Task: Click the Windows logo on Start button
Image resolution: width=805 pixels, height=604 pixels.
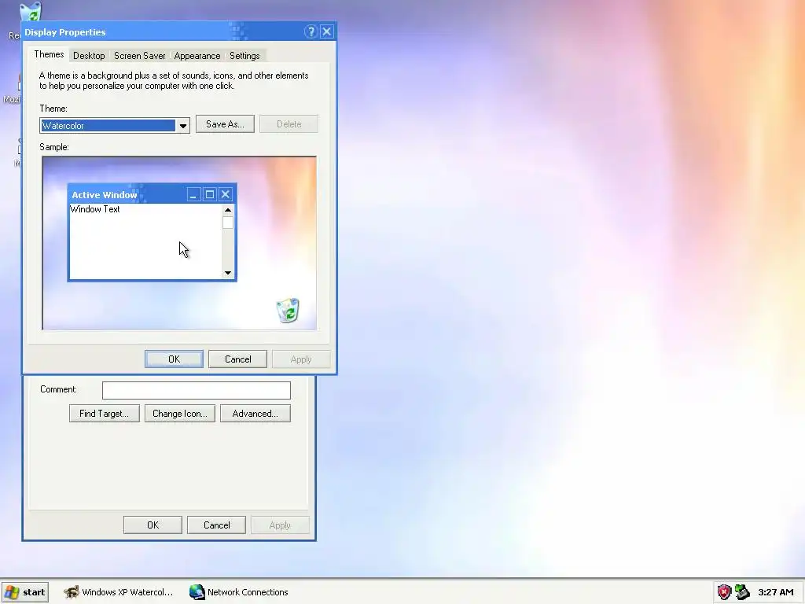Action: point(12,592)
